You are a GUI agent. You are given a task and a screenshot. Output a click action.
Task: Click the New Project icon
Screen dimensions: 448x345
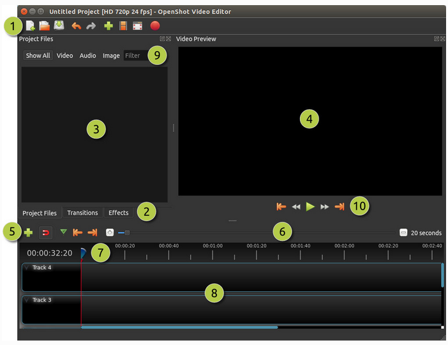[x=30, y=26]
